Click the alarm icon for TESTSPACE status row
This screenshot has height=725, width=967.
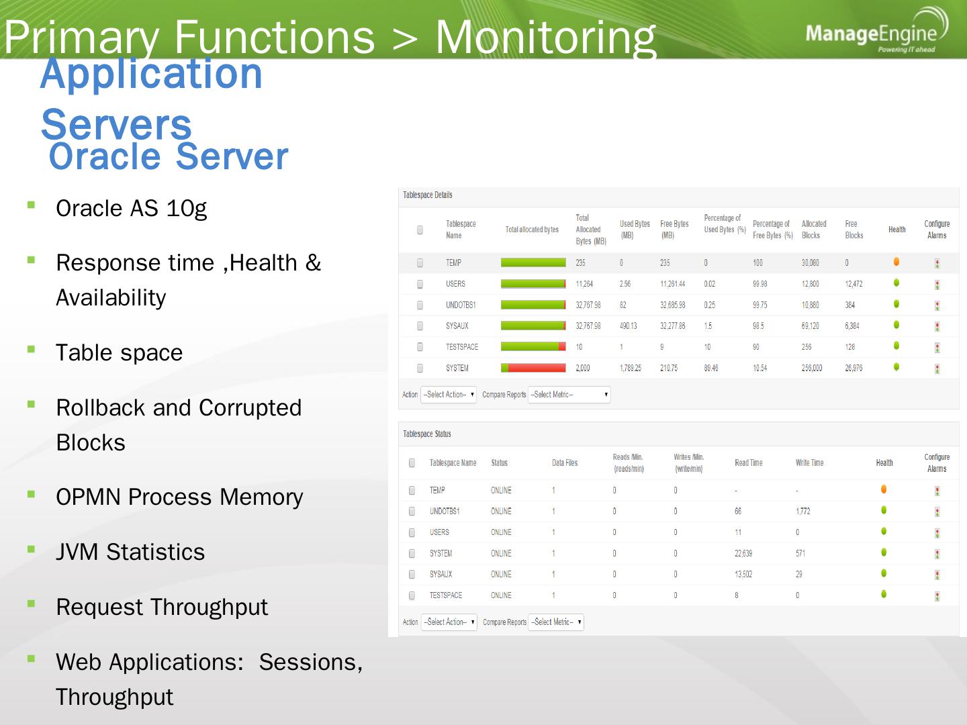937,596
